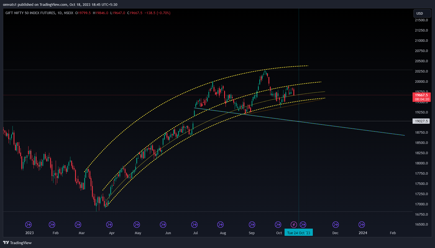Screen dimensions: 435x248
Task: Click the event icon above the Sep label
Action: click(252, 224)
